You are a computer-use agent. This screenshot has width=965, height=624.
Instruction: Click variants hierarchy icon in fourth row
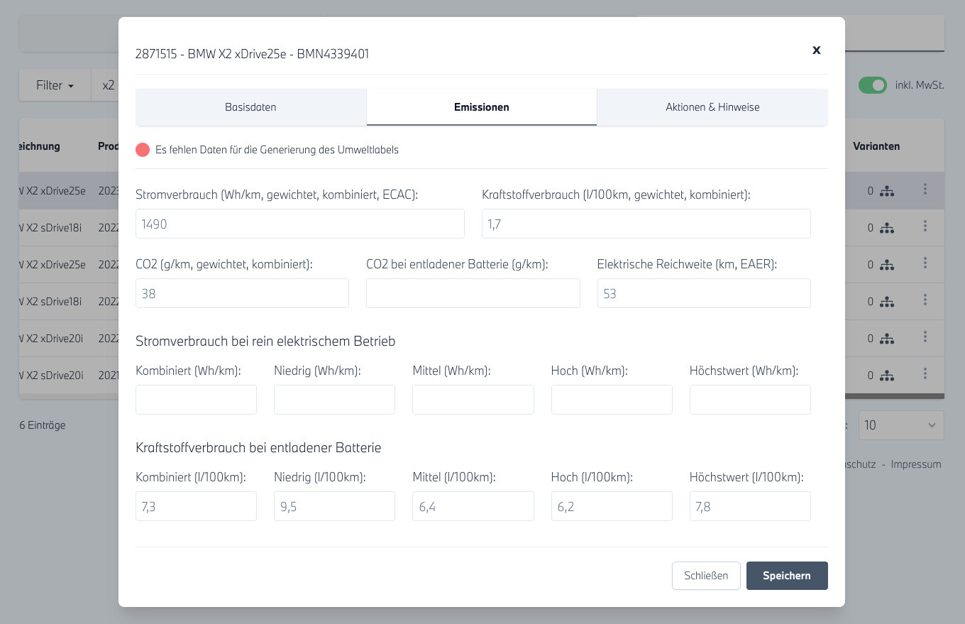coord(886,302)
